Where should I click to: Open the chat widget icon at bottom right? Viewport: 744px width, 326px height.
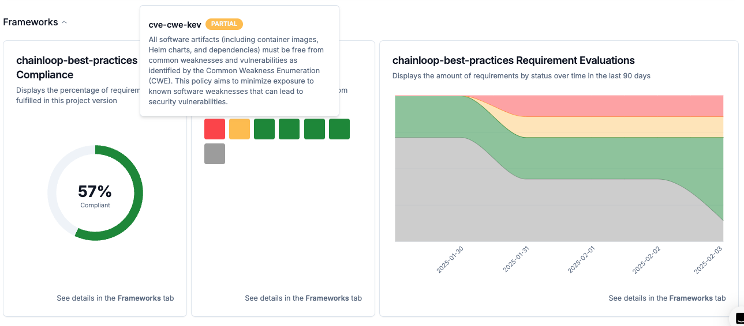pos(738,319)
